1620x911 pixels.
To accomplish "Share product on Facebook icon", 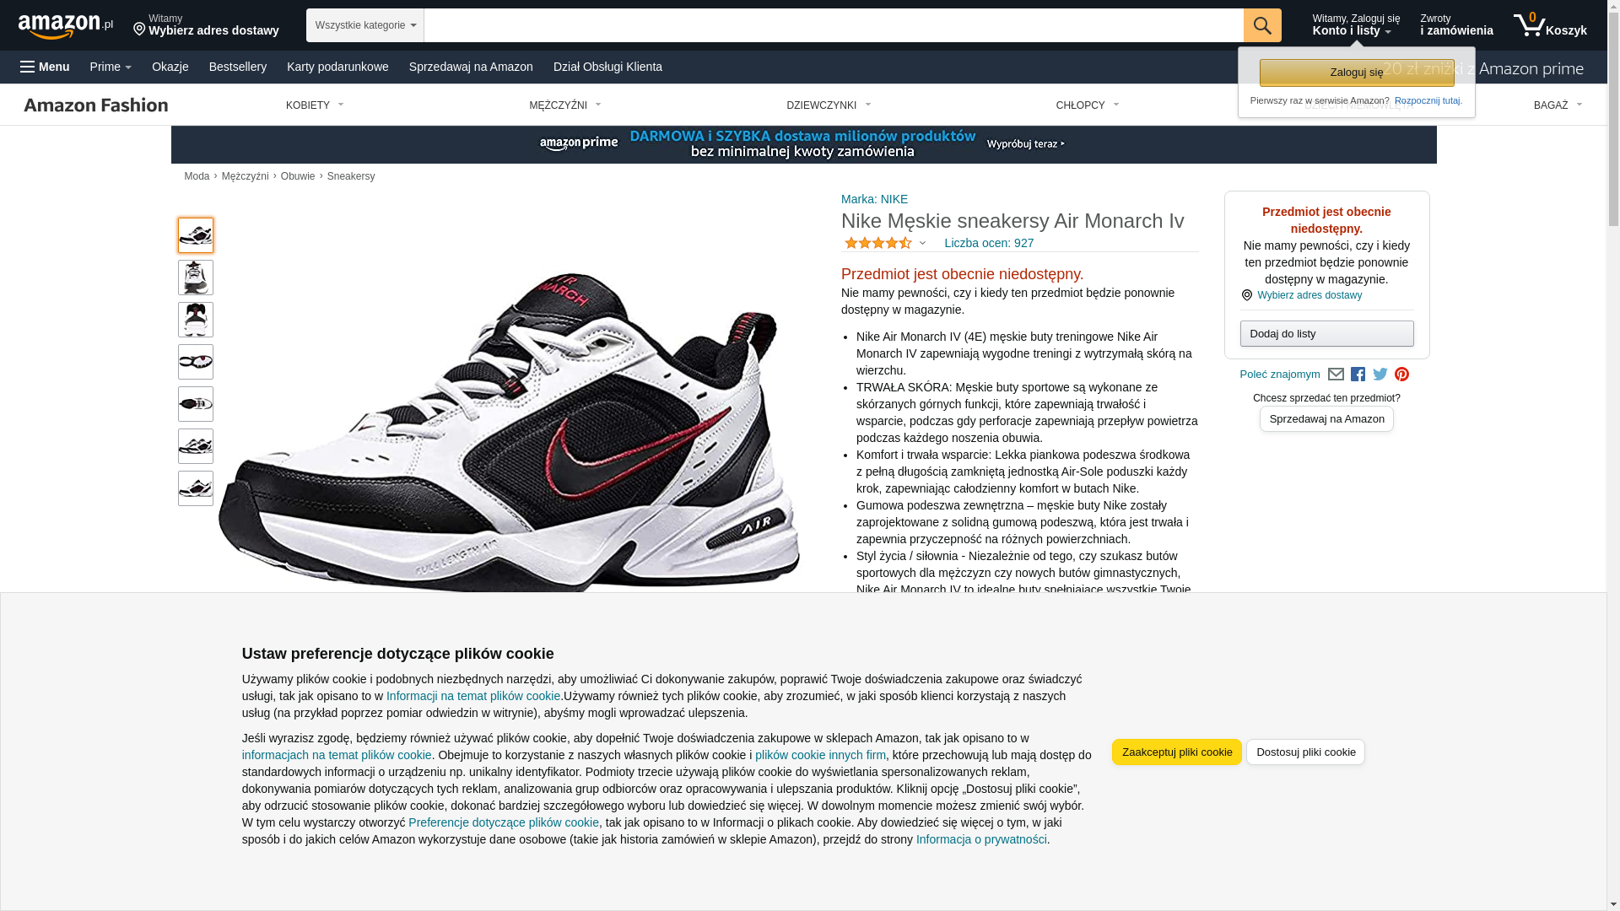I will click(1358, 375).
